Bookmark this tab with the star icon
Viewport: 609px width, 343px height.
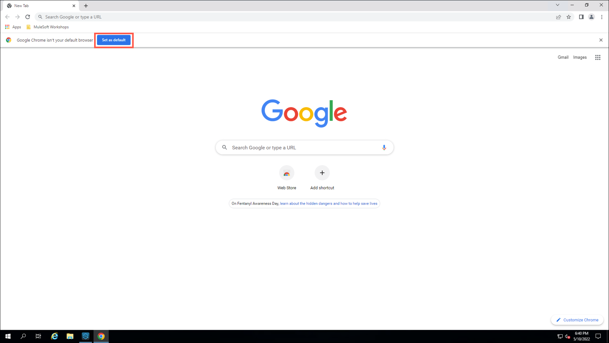tap(569, 17)
